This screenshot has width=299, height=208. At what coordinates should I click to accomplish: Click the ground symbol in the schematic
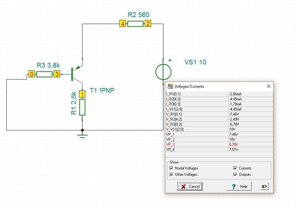tap(82, 133)
